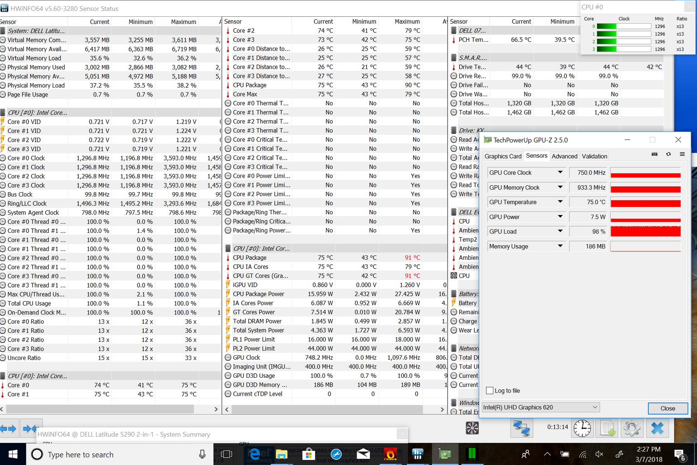697x465 pixels.
Task: Click the Maximum column header in left panel
Action: tap(184, 22)
